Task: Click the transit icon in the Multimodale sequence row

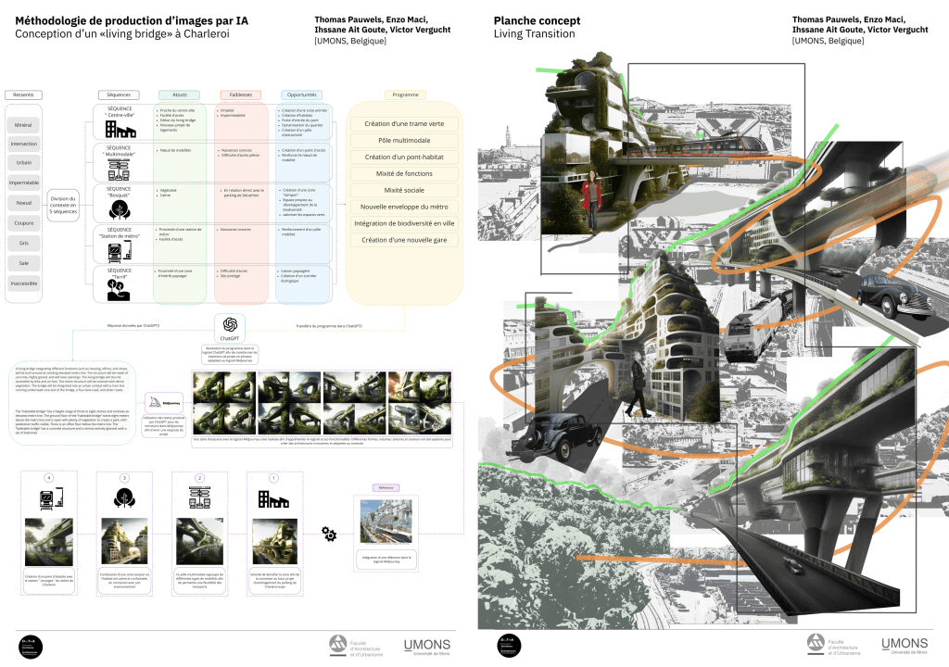Action: pyautogui.click(x=120, y=168)
